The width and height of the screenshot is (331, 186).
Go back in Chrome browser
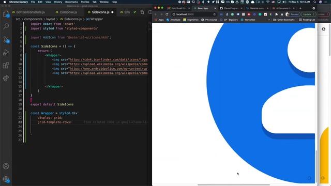tap(156, 14)
